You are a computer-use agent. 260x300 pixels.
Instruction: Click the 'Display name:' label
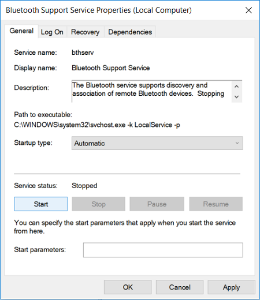35,68
